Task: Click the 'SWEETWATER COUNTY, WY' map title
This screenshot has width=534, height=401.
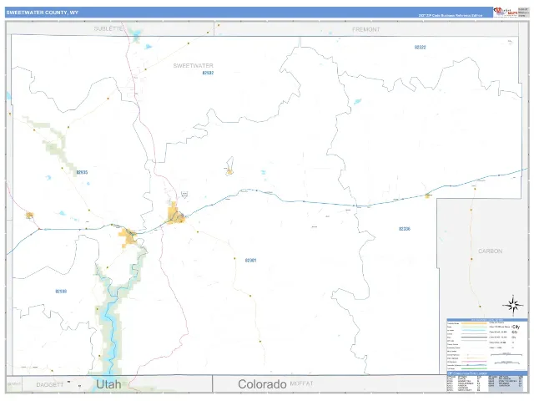Action: [43, 13]
